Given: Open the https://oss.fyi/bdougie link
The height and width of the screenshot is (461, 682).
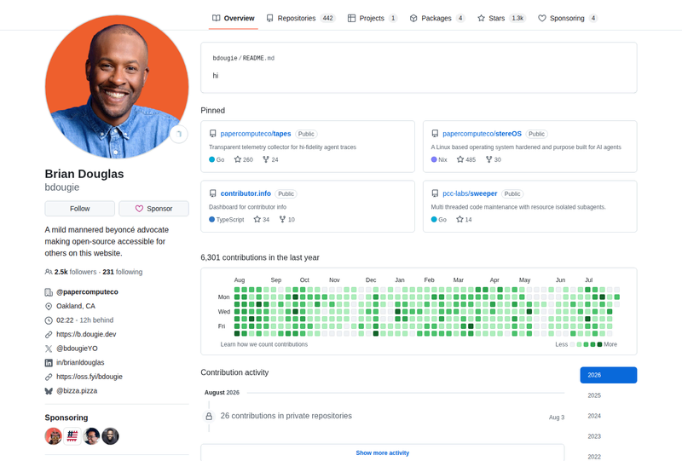Looking at the screenshot, I should click(90, 377).
